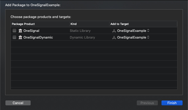Click the Add to Target column header
The width and height of the screenshot is (188, 110).
click(143, 24)
